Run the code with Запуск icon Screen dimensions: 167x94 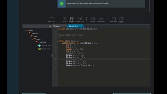[64, 19]
